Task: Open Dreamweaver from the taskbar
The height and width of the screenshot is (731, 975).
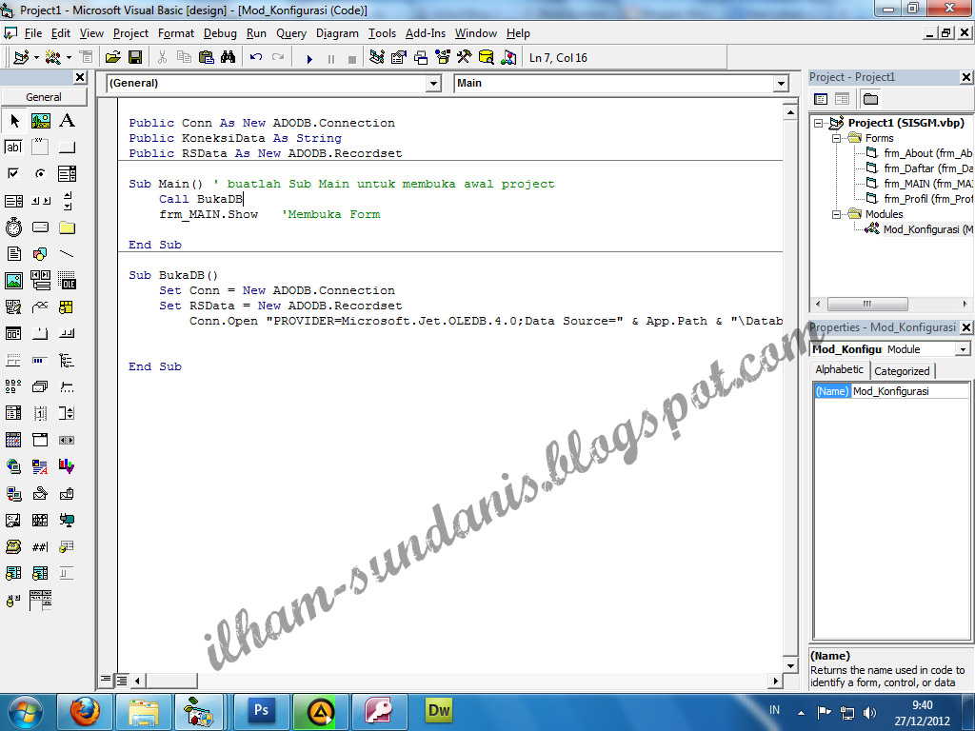Action: coord(438,712)
